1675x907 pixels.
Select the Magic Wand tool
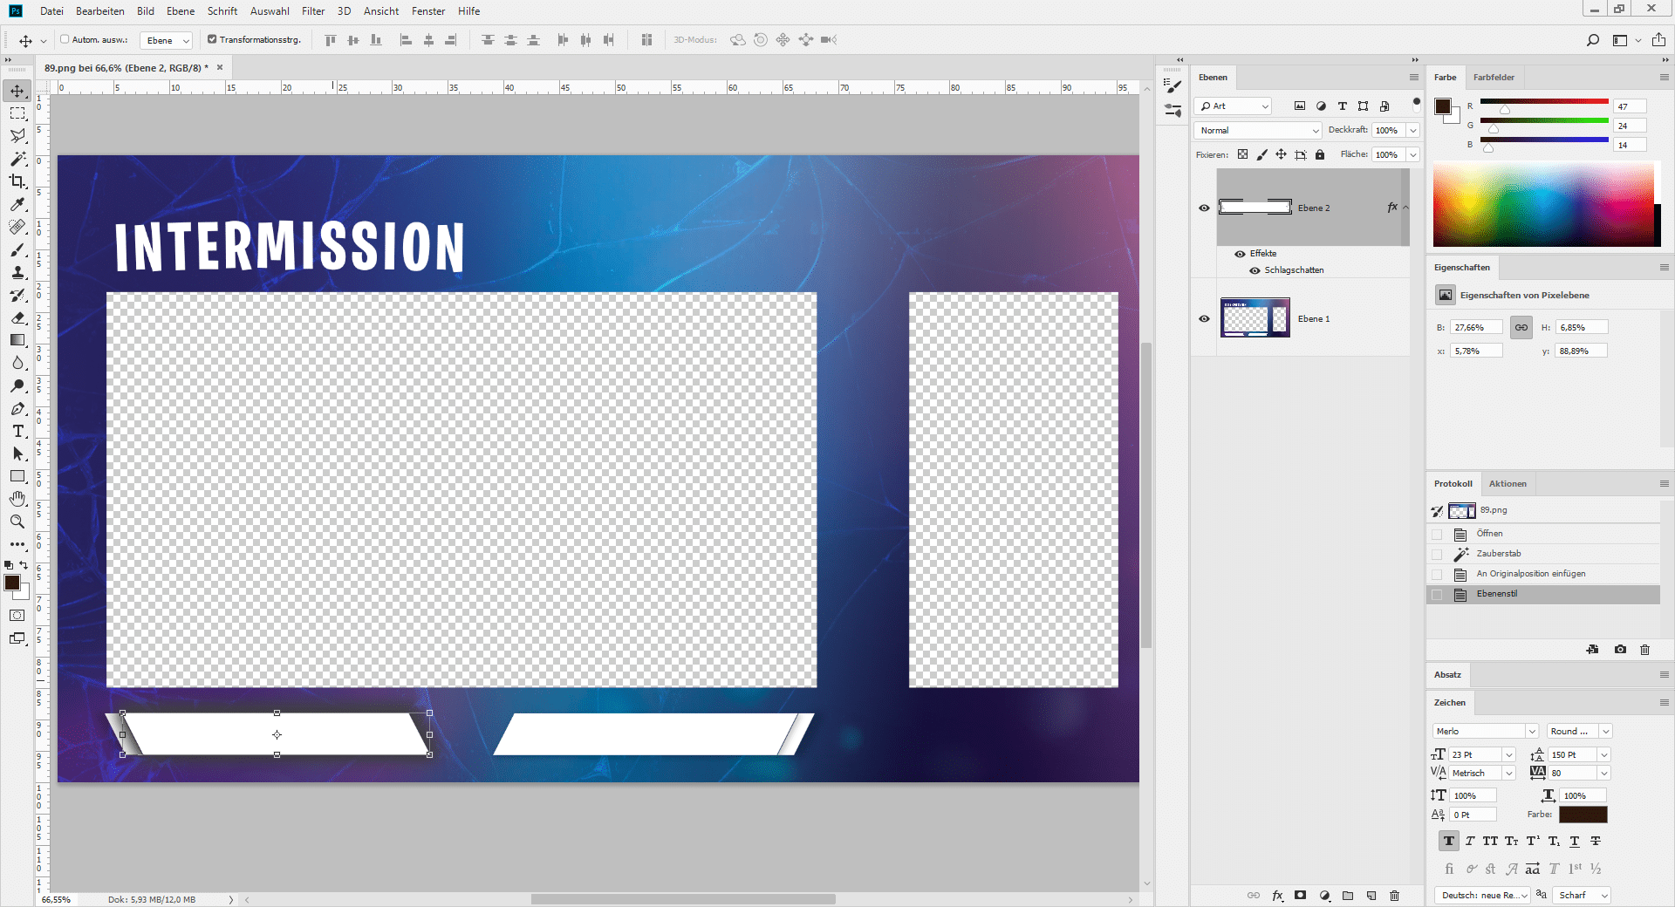[x=17, y=159]
